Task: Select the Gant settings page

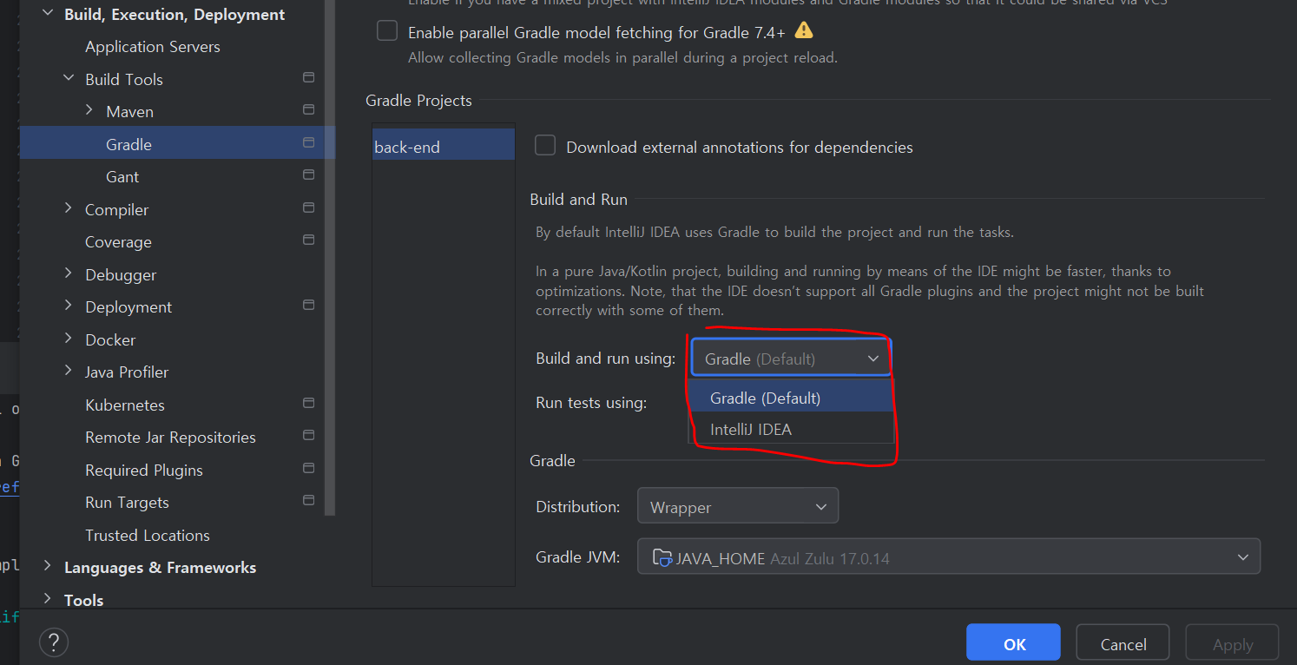Action: (122, 177)
